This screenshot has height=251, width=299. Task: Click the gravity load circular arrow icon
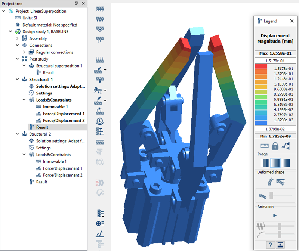[x=100, y=121]
